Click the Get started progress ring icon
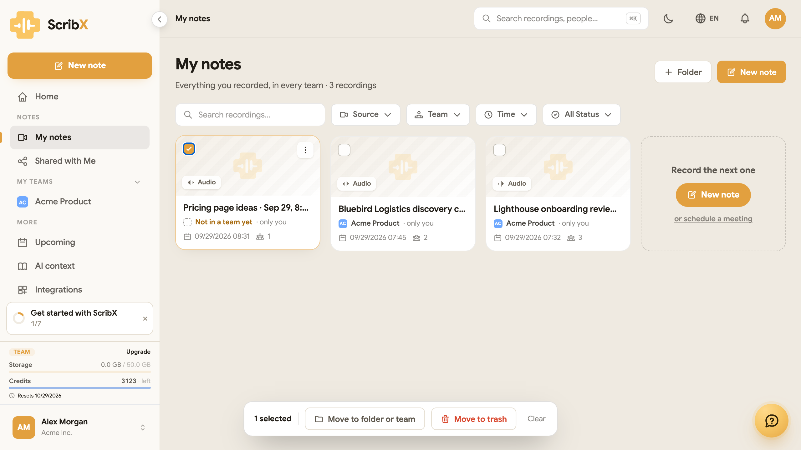The height and width of the screenshot is (450, 801). coord(19,318)
